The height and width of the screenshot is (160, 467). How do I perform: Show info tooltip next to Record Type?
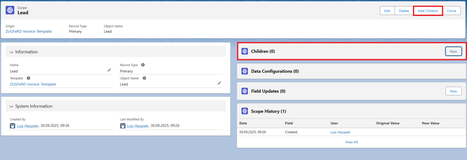click(143, 65)
